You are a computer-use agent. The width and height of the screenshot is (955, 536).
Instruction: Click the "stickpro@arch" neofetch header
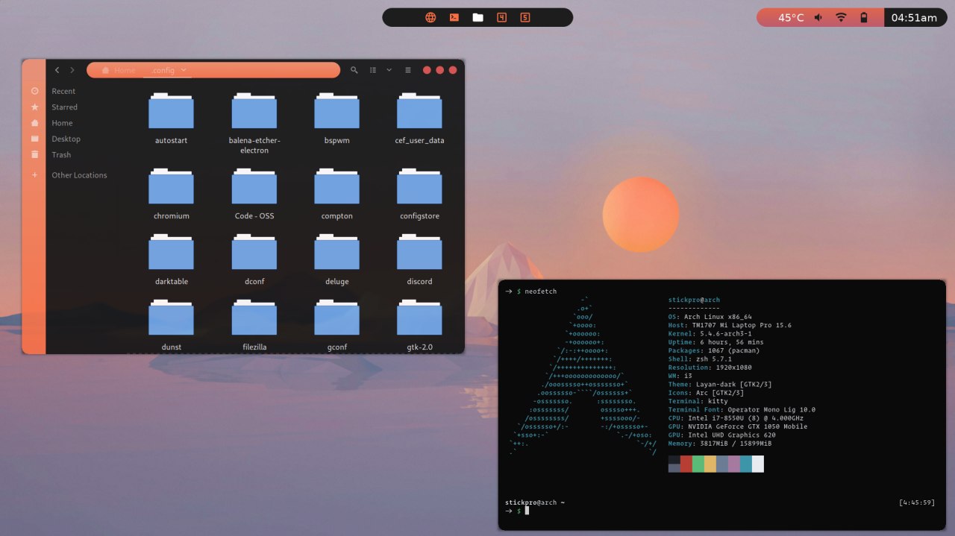(x=694, y=300)
